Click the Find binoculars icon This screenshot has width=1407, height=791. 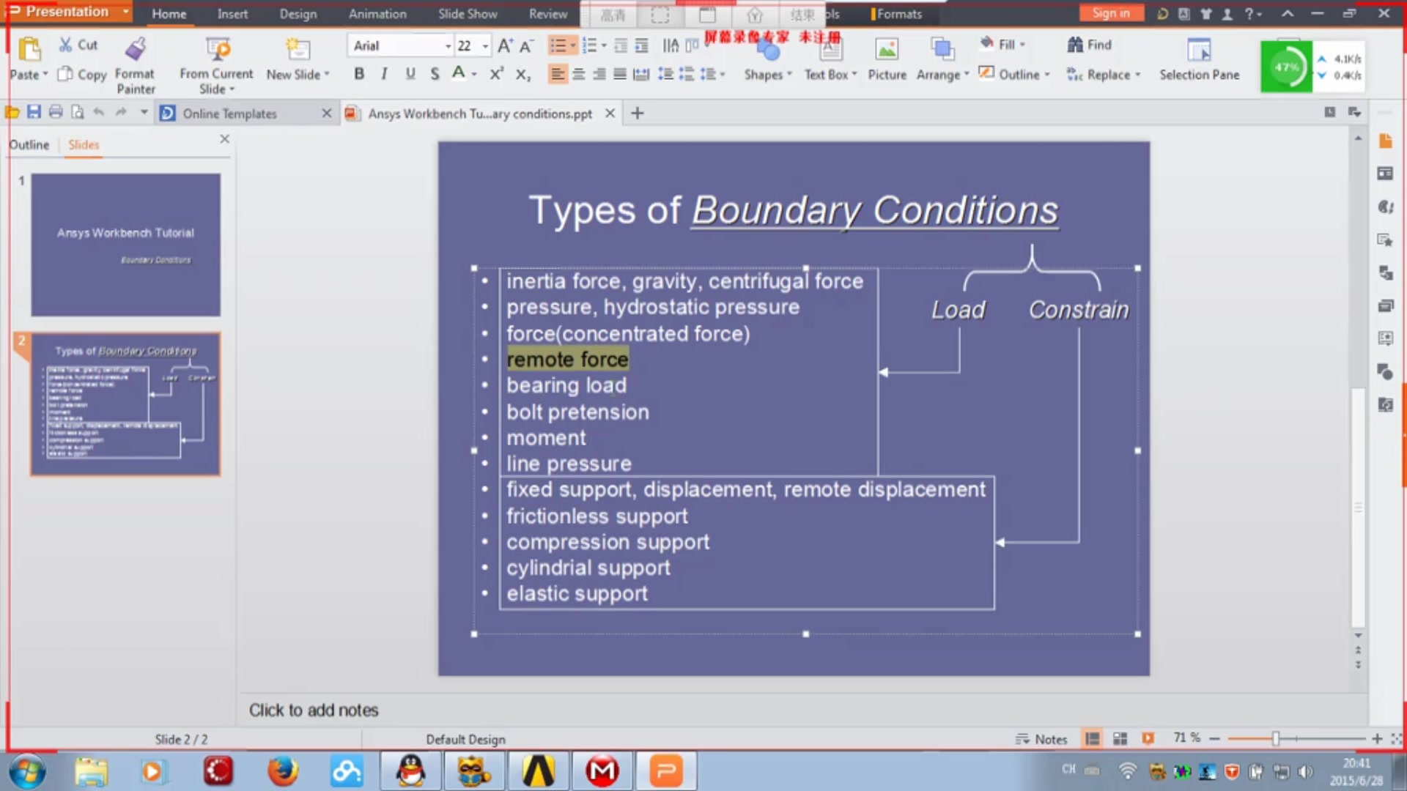pyautogui.click(x=1075, y=45)
